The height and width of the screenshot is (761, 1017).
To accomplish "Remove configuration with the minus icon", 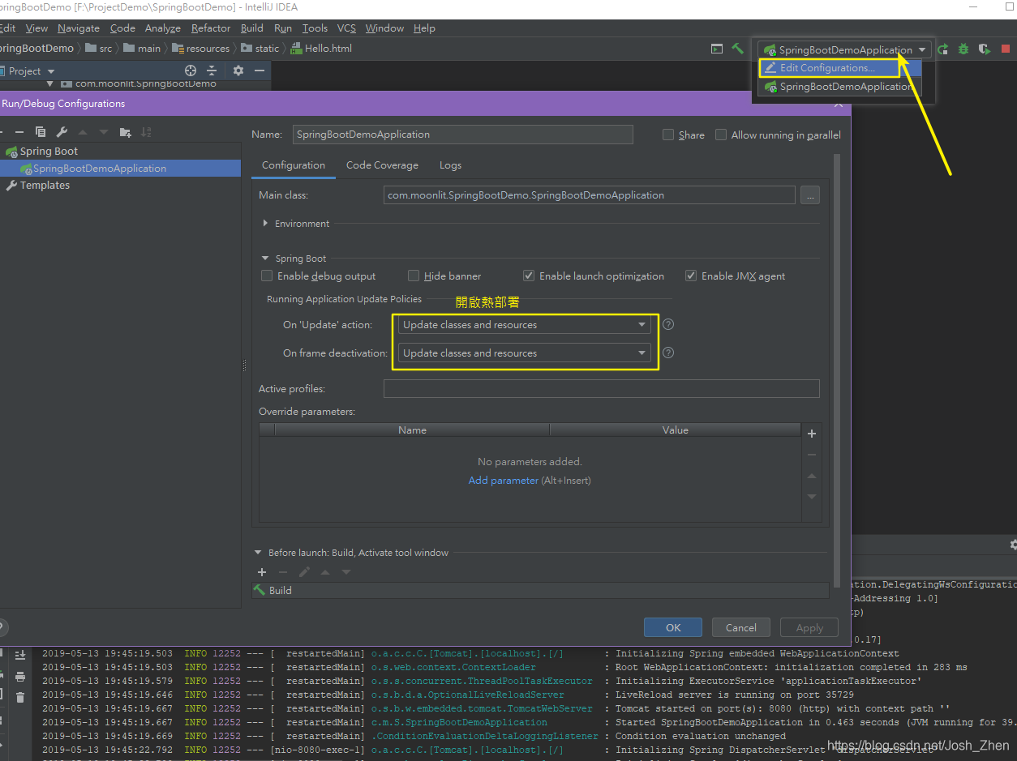I will click(19, 132).
